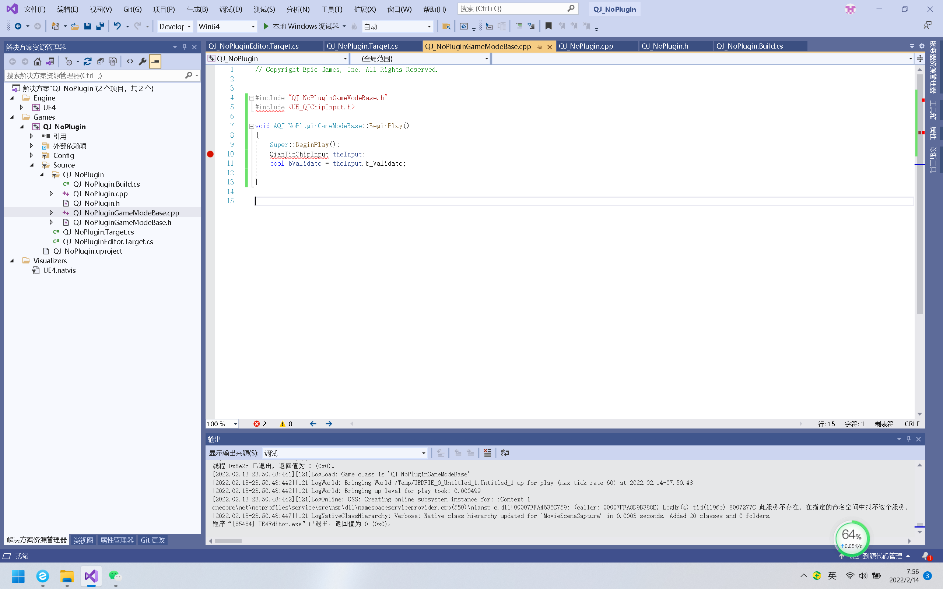Click the Undo toolbar icon
943x589 pixels.
tap(117, 26)
